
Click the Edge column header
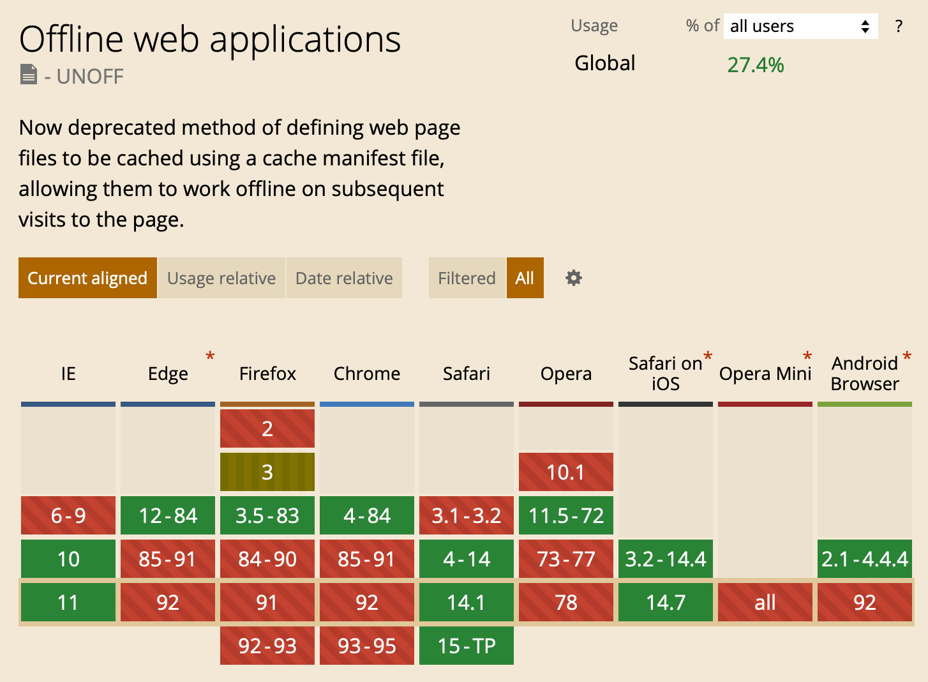pyautogui.click(x=168, y=374)
